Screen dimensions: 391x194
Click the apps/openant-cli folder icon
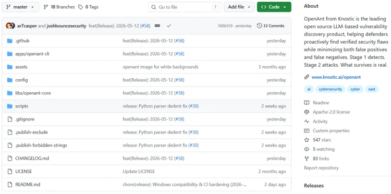click(10, 54)
